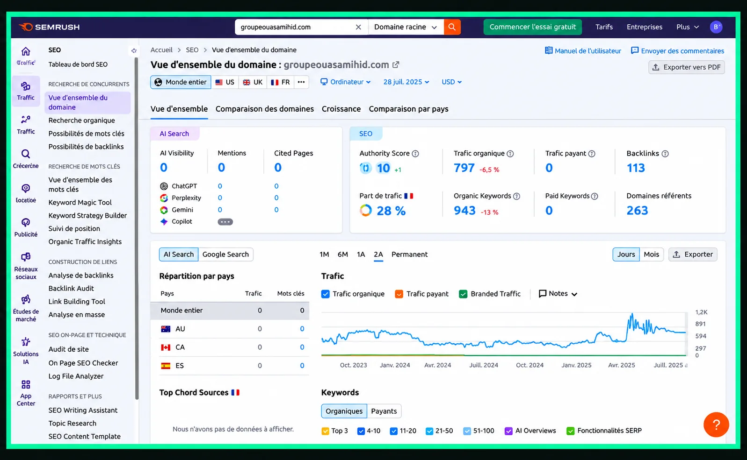Switch to Comparaison des domaines tab

[x=265, y=109]
